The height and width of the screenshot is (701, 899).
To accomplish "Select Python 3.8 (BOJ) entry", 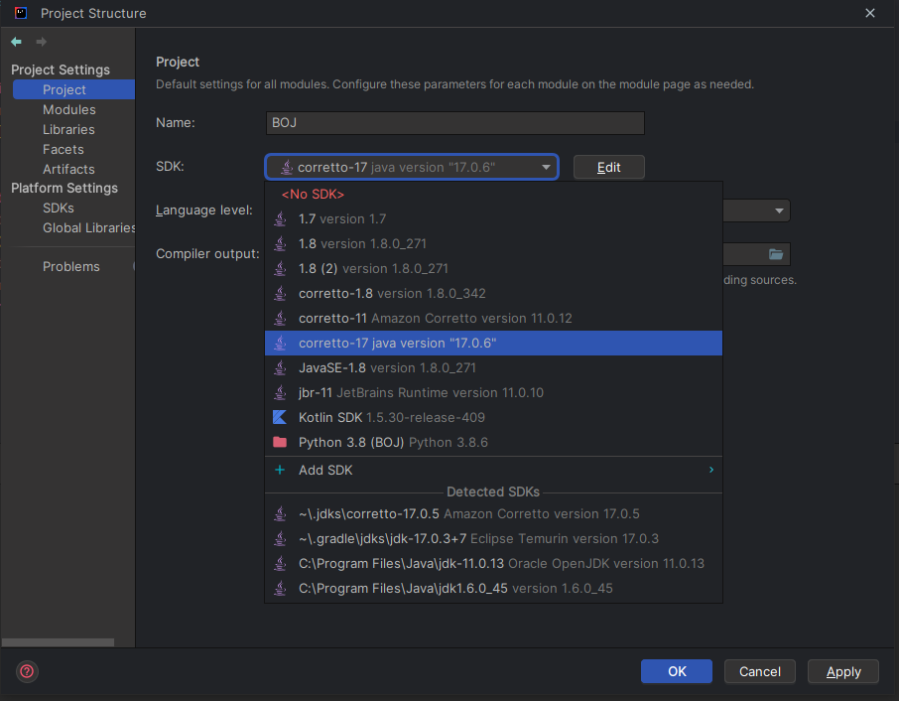I will pyautogui.click(x=493, y=442).
